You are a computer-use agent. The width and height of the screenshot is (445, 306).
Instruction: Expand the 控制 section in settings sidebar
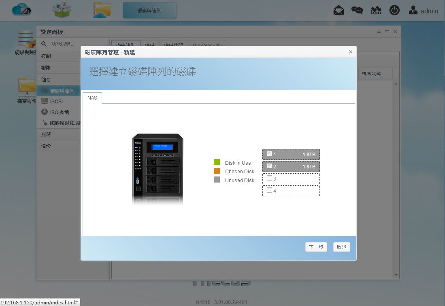coord(59,56)
